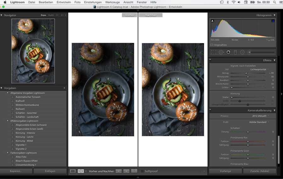283x179 pixels.
Task: Toggle the Effekte panel switch
Action: 210,60
